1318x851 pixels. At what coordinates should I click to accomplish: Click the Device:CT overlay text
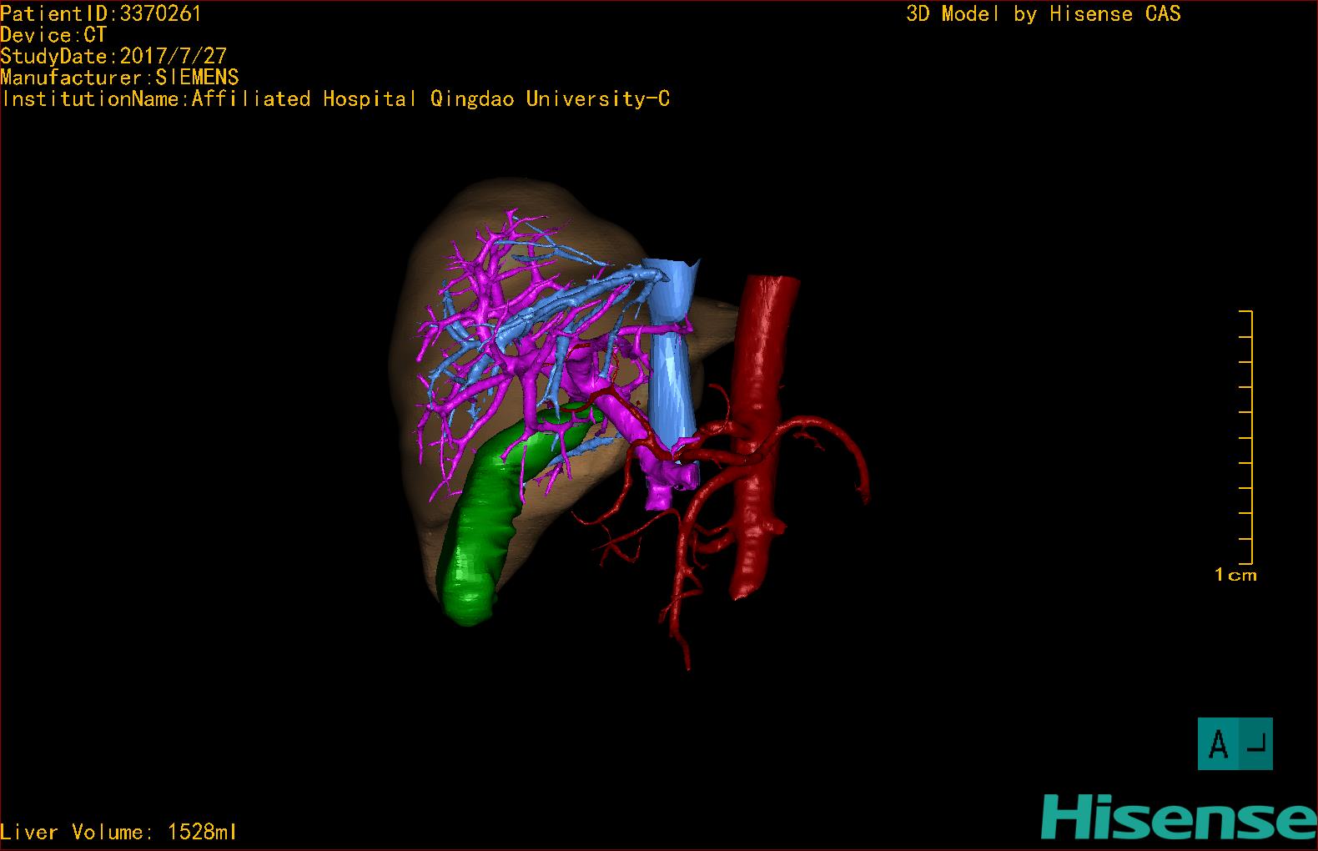click(53, 35)
